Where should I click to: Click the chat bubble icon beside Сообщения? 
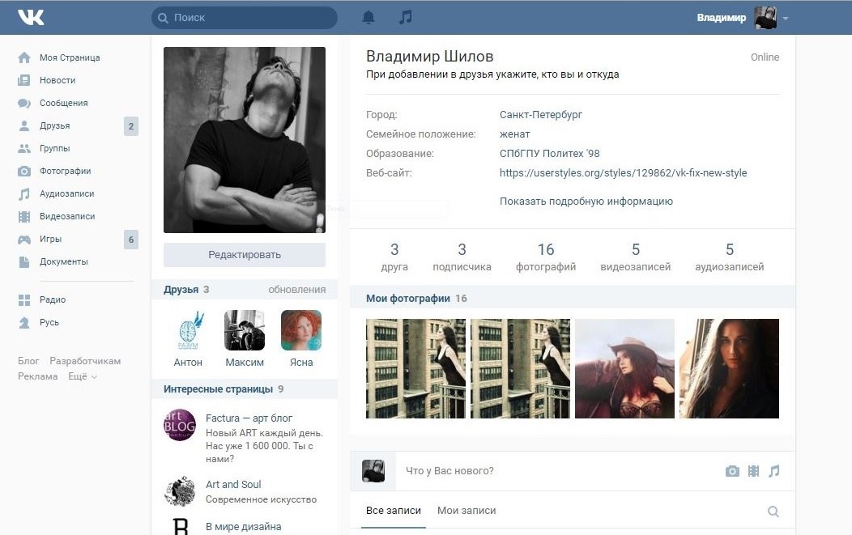pos(24,104)
